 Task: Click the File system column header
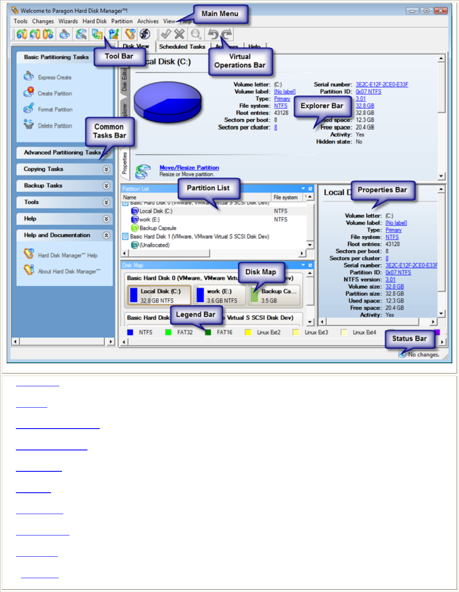pyautogui.click(x=287, y=197)
